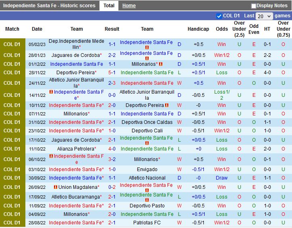Click red card icon in 28/01/23 row

coord(147,58)
